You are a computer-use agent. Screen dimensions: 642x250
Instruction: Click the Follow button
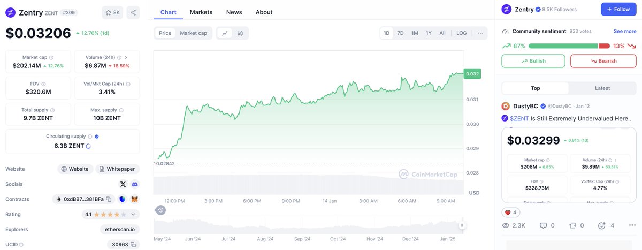coord(618,9)
